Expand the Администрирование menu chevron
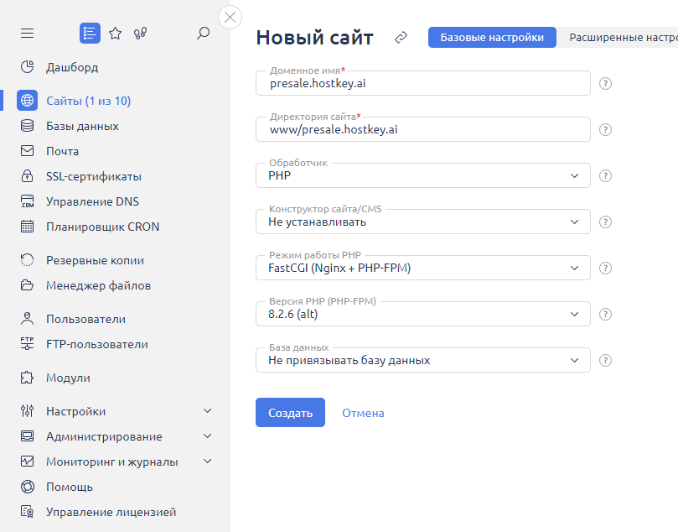678x532 pixels. [x=208, y=436]
